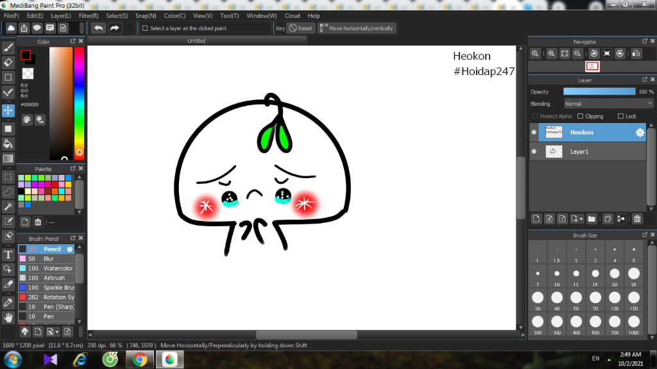Image resolution: width=657 pixels, height=369 pixels.
Task: Click the transparent color swatch
Action: pyautogui.click(x=28, y=73)
